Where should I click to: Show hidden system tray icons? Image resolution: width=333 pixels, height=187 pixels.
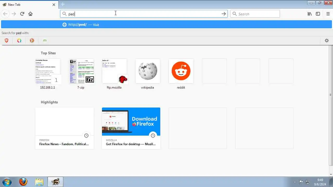(x=295, y=182)
